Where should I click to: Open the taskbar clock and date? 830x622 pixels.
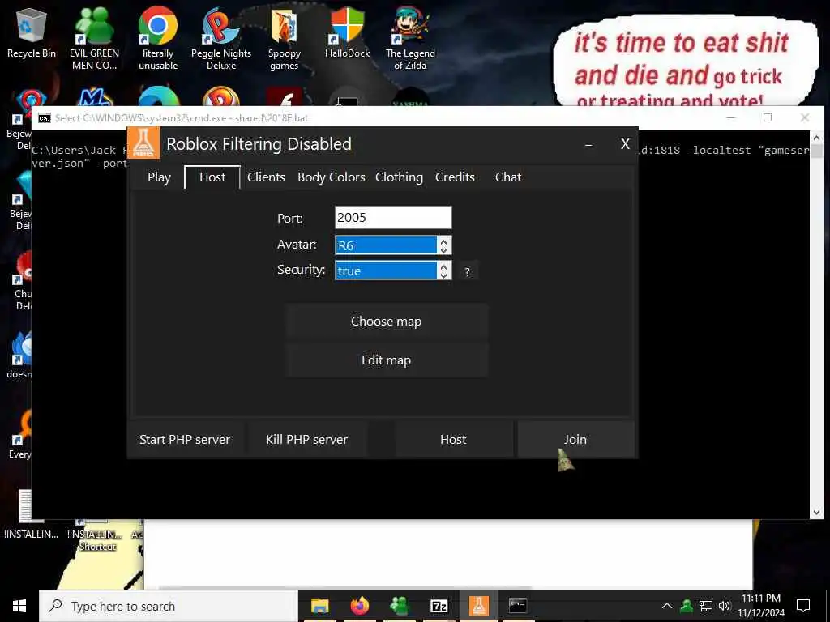761,606
